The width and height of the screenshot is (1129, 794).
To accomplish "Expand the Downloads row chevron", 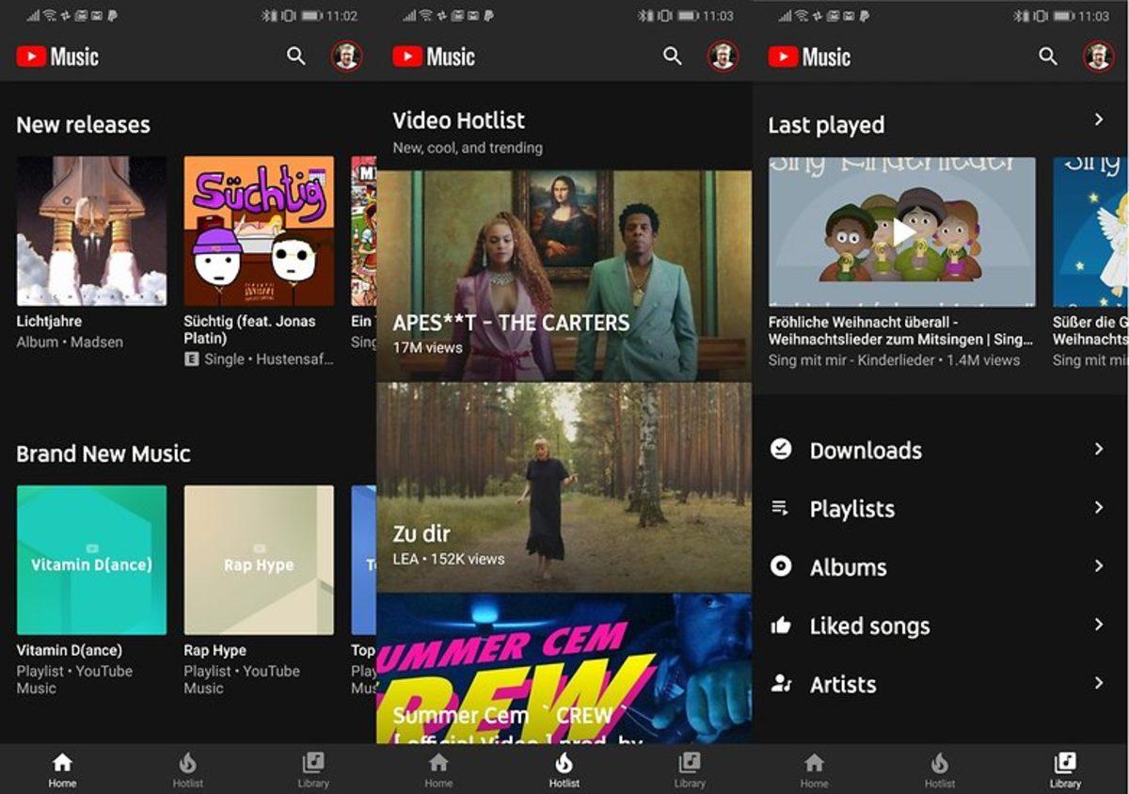I will coord(1100,451).
